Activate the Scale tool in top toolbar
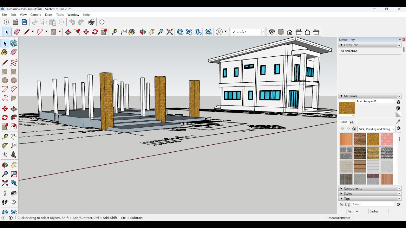406x228 pixels. 104,32
